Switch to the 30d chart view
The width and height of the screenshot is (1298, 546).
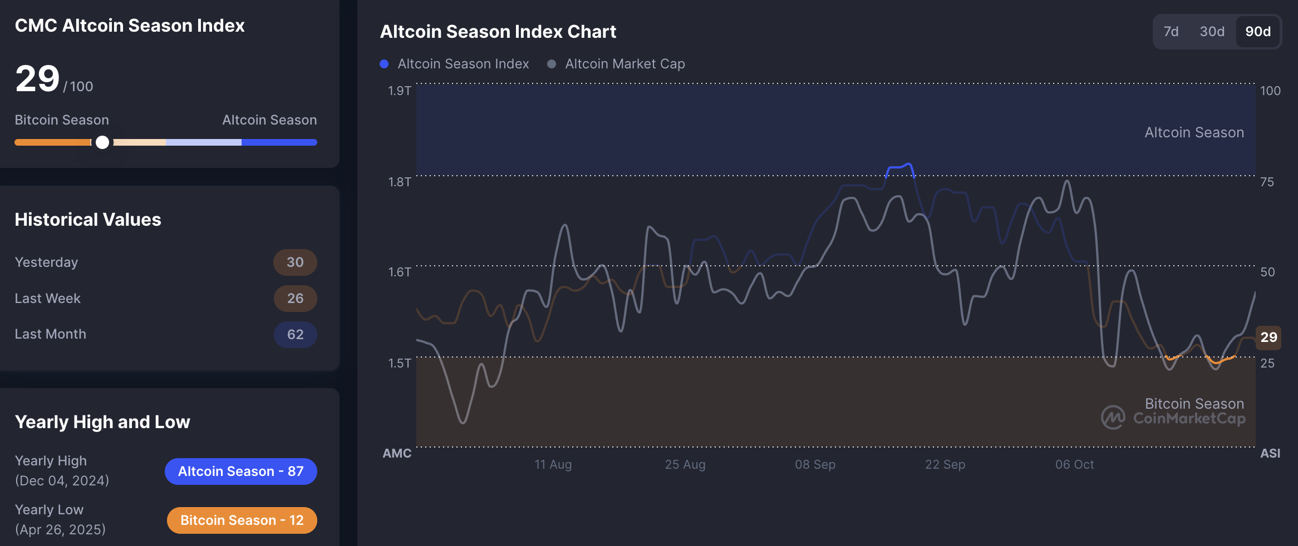click(1212, 32)
